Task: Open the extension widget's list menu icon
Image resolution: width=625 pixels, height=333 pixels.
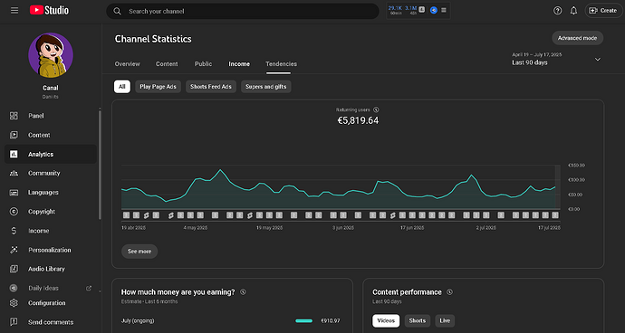Action: [444, 10]
